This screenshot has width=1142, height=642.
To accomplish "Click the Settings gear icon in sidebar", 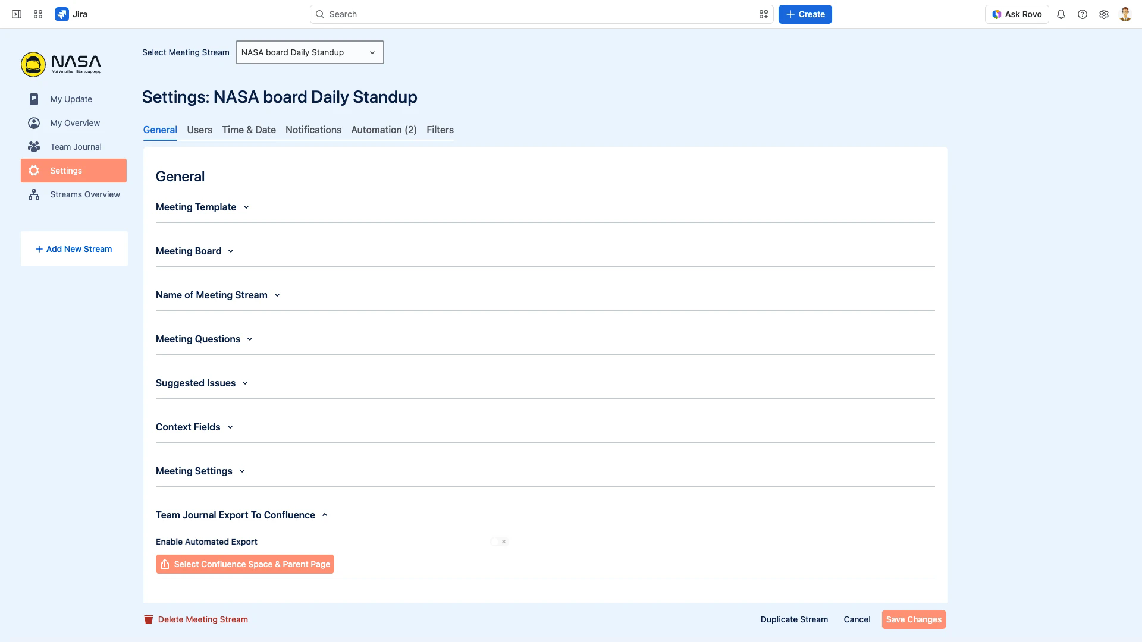I will click(x=34, y=171).
